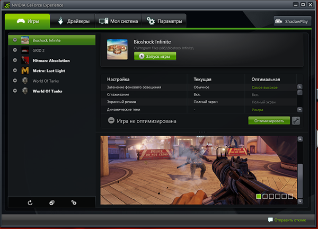
Task: Select the third screenshot indicator square
Action: tap(271, 196)
